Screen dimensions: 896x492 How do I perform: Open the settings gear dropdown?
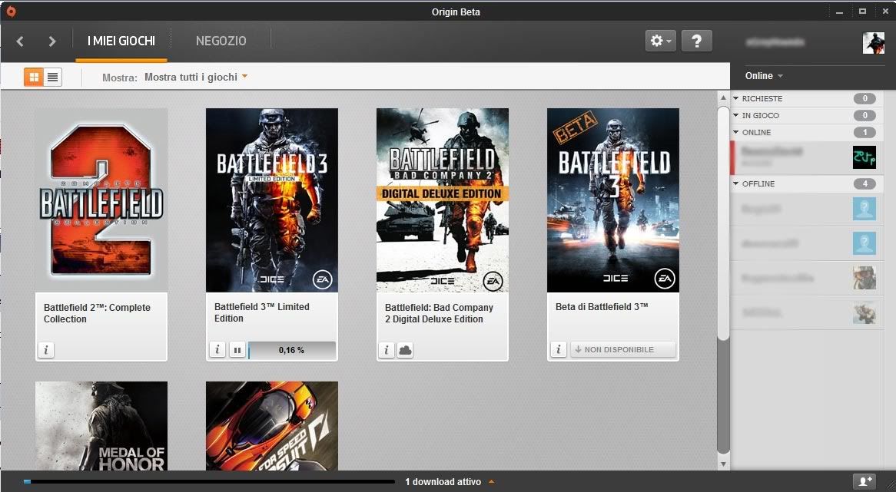tap(660, 41)
